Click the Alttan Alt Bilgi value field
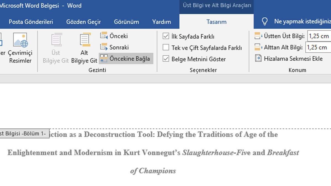This screenshot has height=186, width=331. pyautogui.click(x=318, y=47)
